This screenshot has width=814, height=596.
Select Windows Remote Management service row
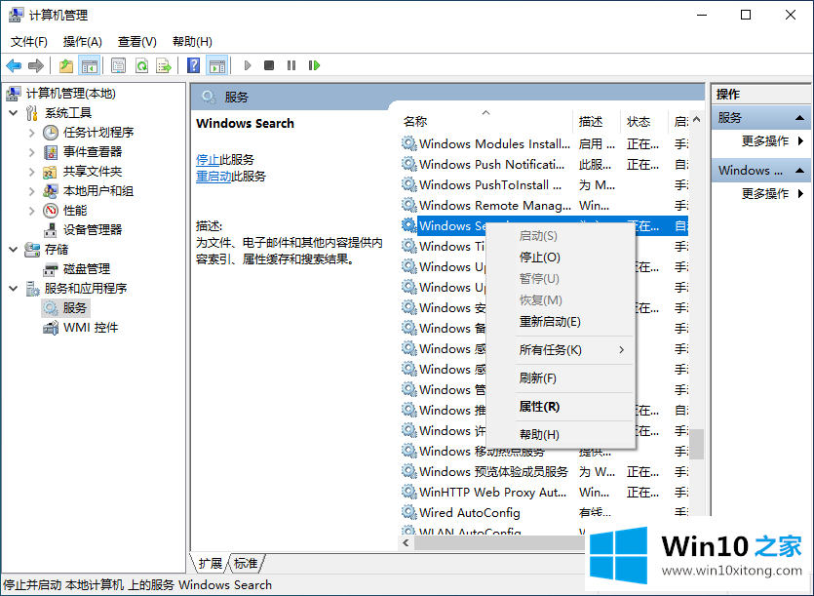[544, 205]
